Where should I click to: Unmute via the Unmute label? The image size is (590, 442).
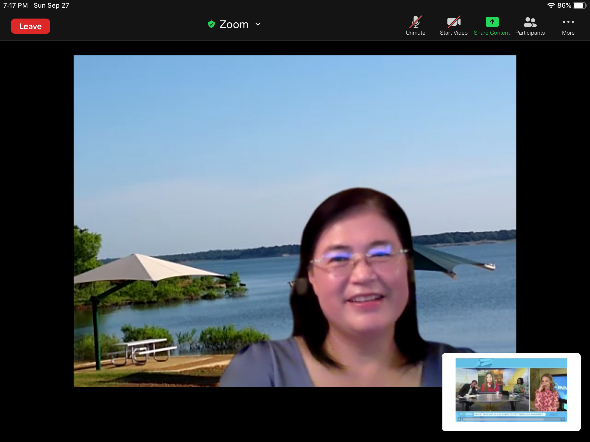click(x=415, y=33)
